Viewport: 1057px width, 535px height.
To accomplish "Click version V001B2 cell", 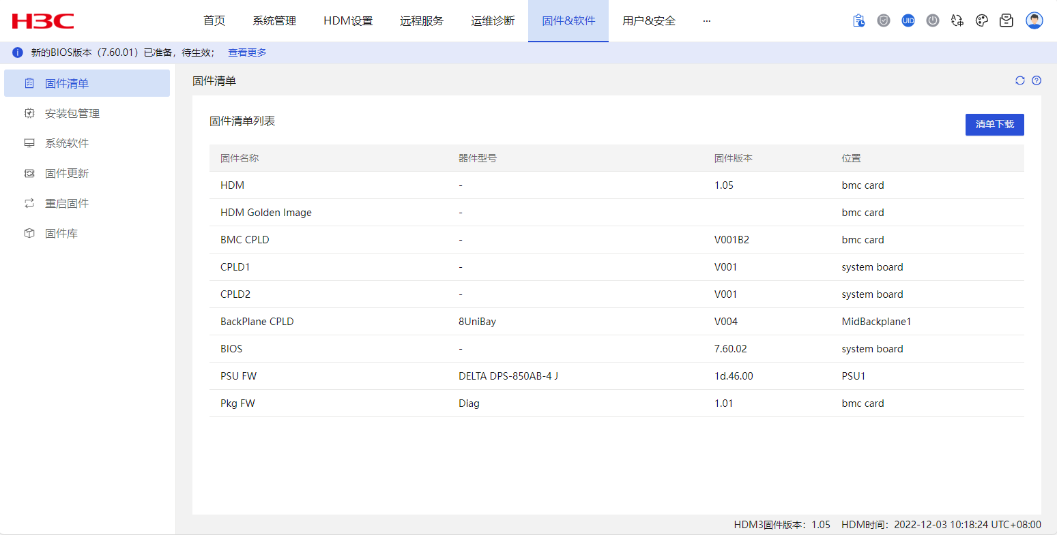I will (732, 240).
